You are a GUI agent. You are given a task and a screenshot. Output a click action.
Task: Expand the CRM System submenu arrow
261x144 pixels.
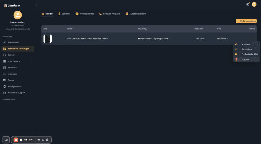click(x=32, y=61)
